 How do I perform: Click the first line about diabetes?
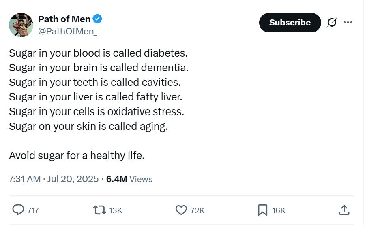click(x=98, y=53)
